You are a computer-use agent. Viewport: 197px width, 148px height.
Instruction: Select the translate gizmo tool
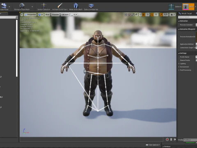126,14
